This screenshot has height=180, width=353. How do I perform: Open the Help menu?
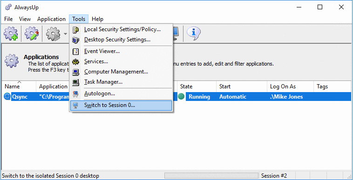pos(97,19)
